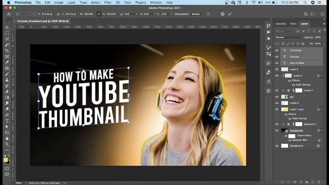Click the Color Overlay effect under Layer 2

coord(303,85)
